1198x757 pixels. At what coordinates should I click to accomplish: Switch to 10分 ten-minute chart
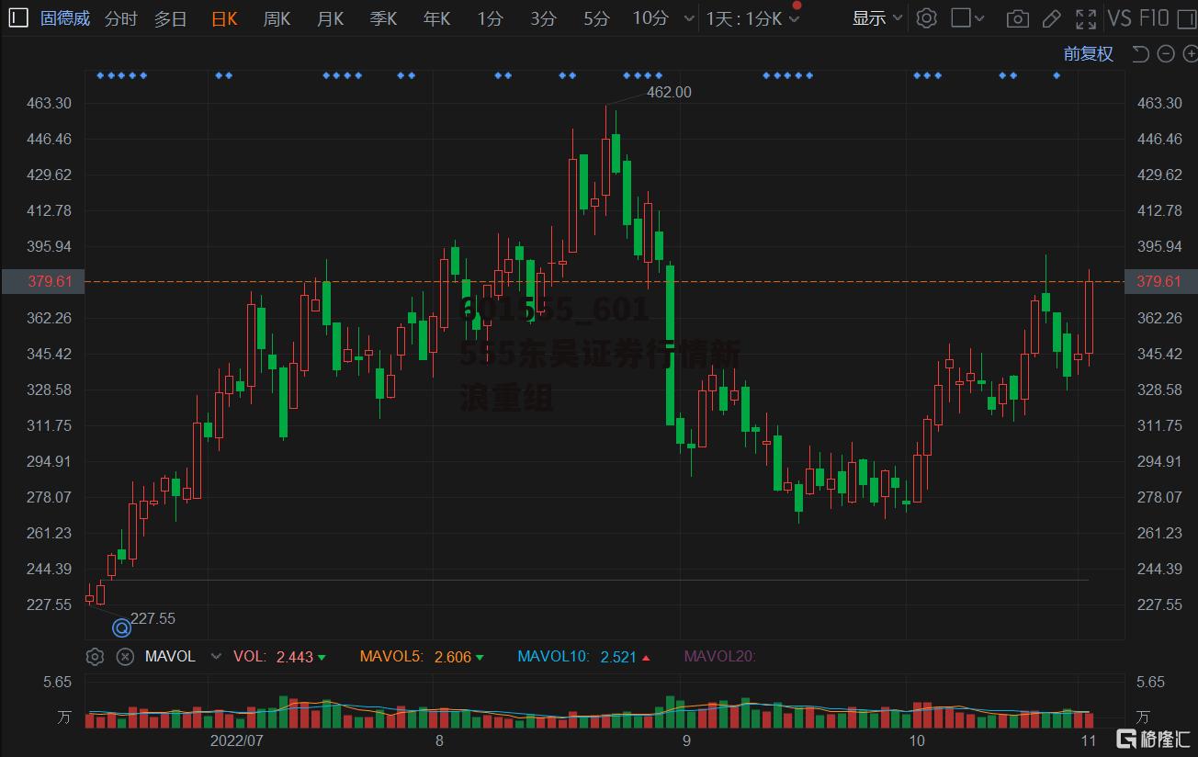(x=650, y=18)
